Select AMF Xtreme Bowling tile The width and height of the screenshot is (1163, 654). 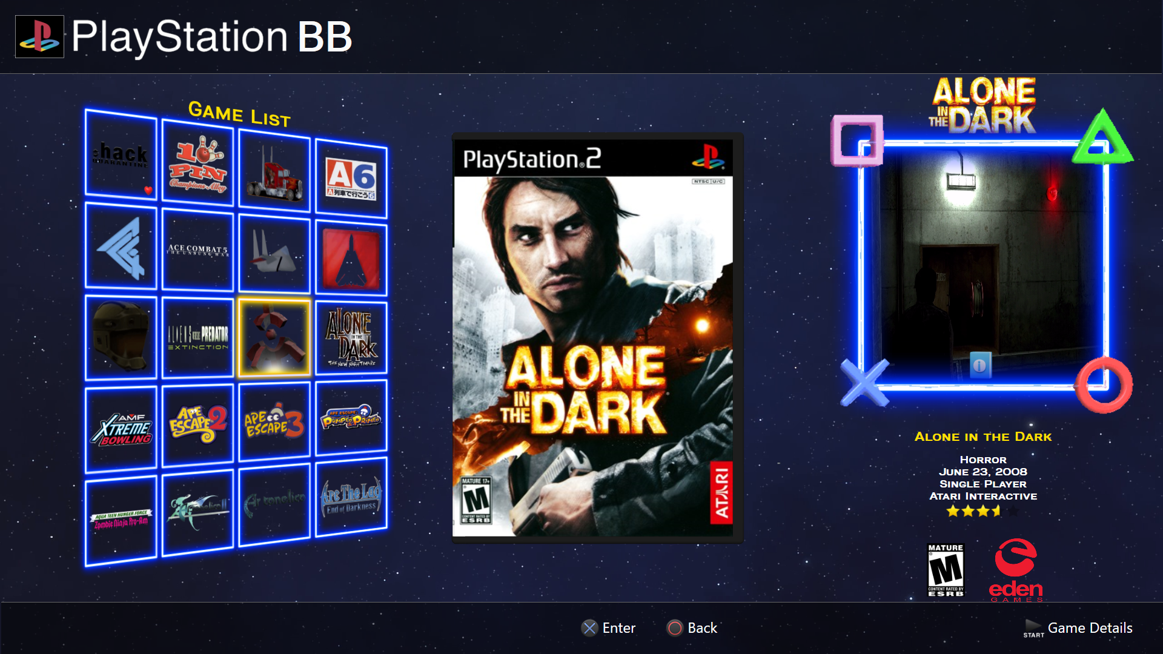tap(121, 429)
